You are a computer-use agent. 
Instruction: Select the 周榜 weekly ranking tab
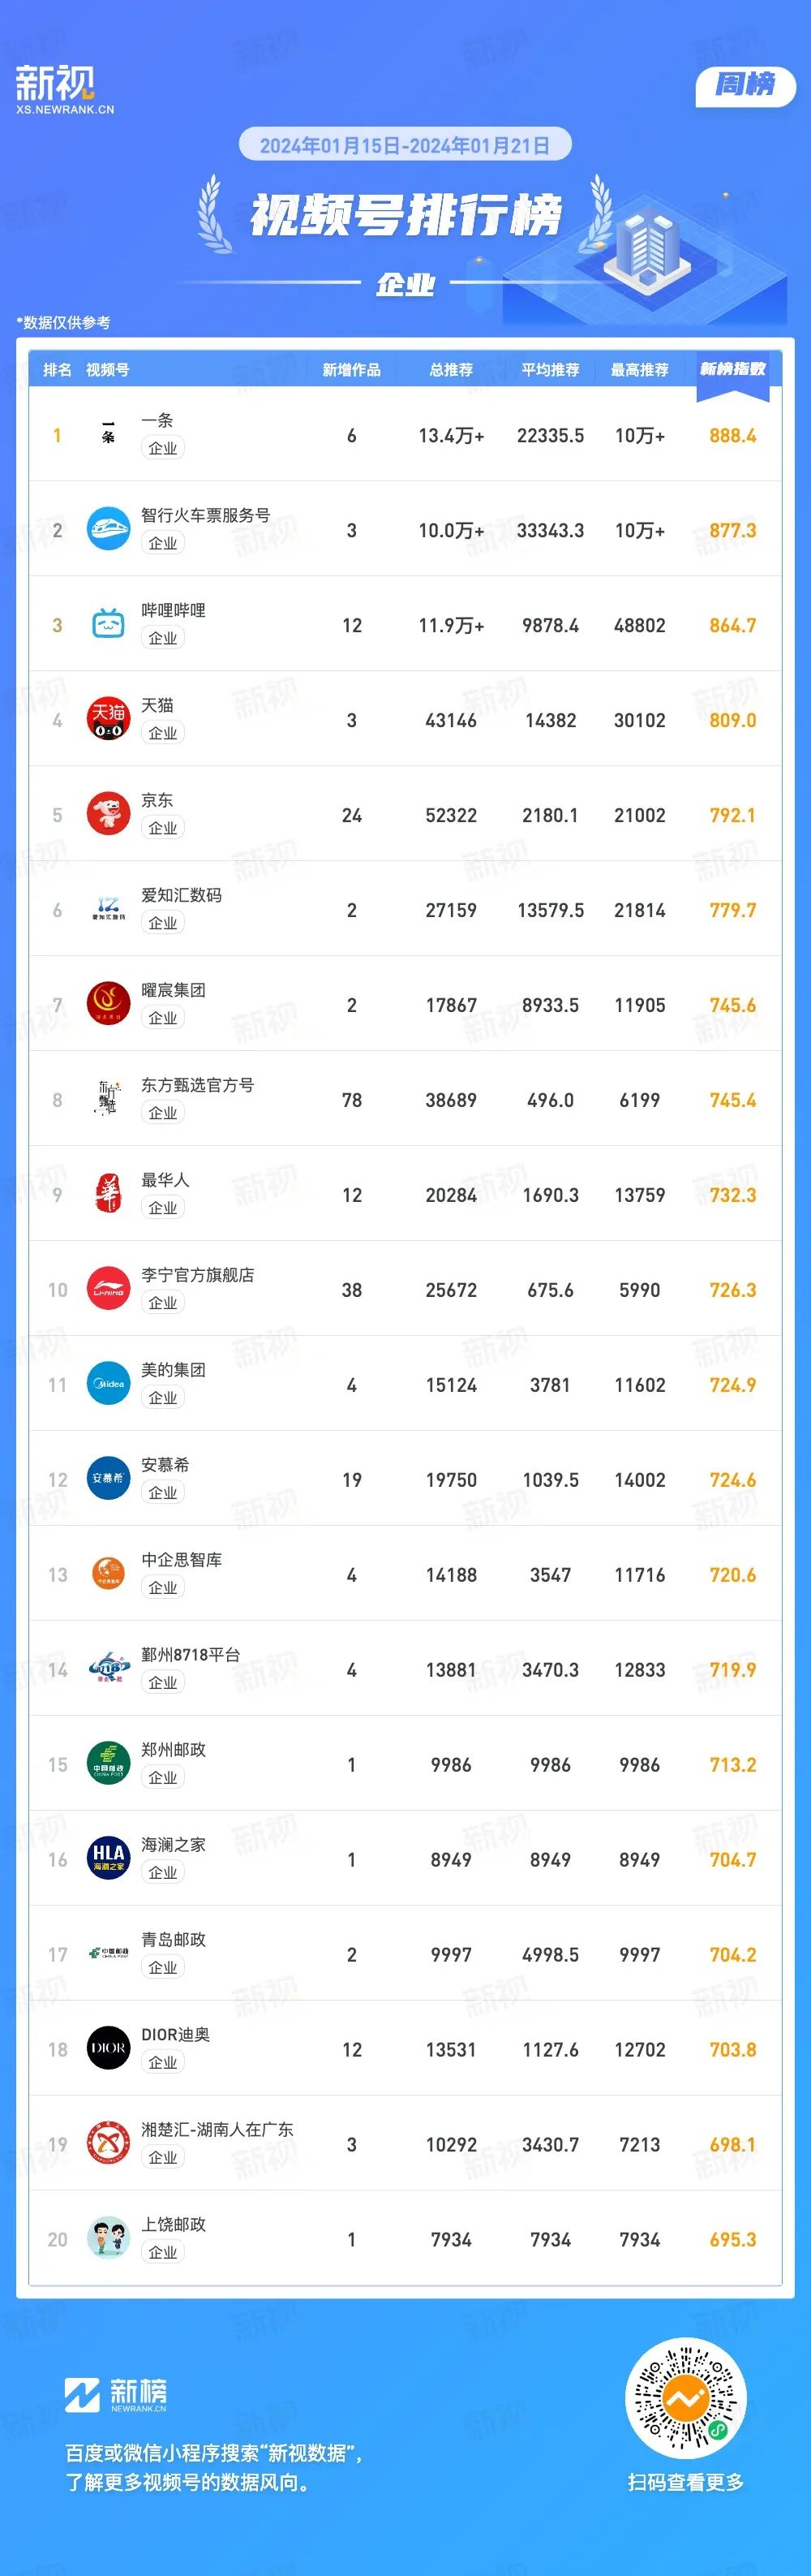745,85
